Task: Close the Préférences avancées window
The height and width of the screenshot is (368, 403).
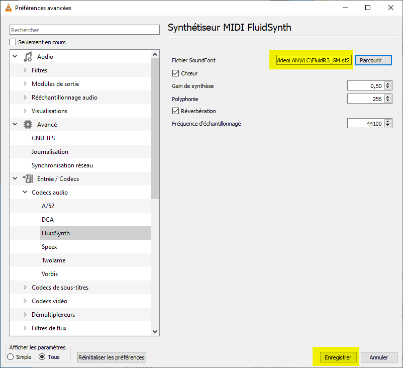Action: point(391,8)
